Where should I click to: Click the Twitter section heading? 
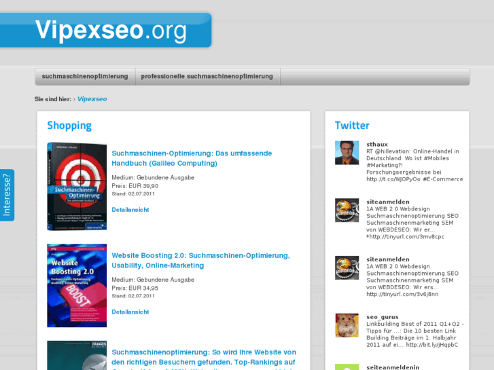click(x=352, y=126)
